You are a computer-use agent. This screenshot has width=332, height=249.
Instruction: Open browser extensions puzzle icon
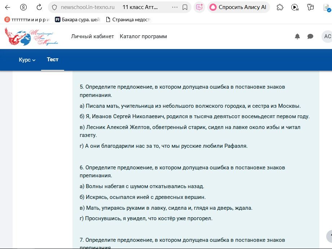tap(280, 8)
